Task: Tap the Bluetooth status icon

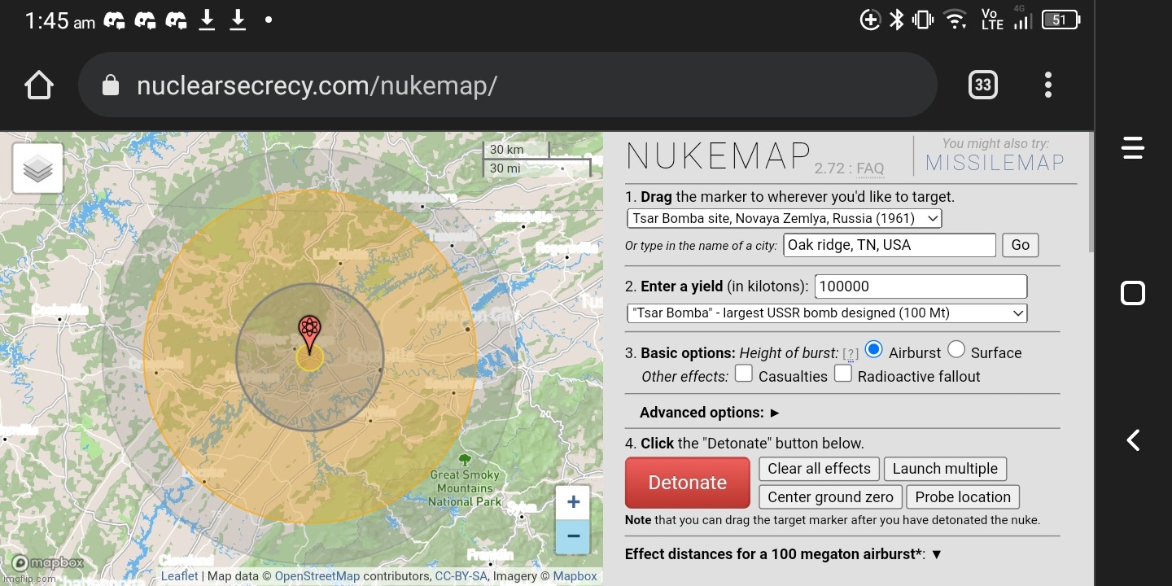Action: [896, 20]
